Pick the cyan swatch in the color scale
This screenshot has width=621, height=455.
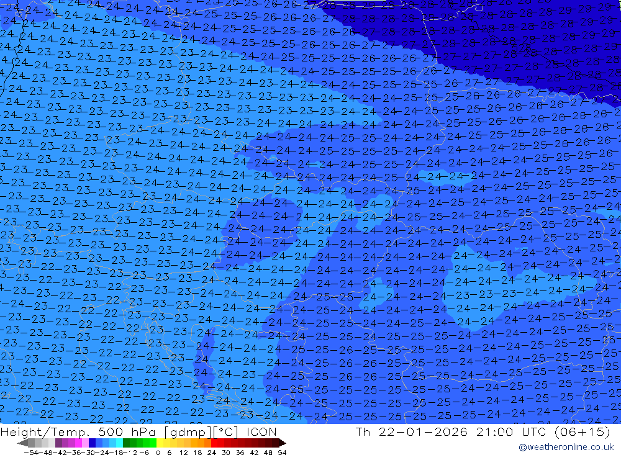pos(120,443)
